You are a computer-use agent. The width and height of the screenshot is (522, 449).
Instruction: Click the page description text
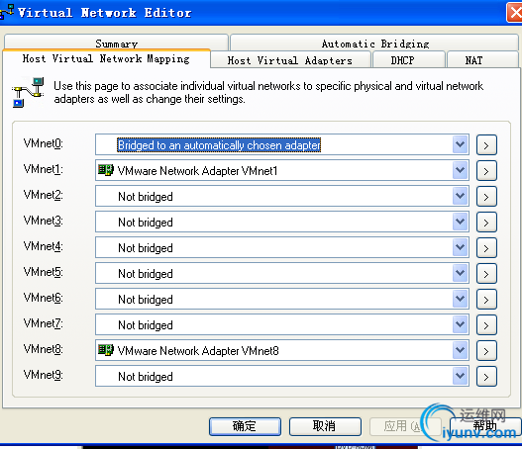point(268,92)
